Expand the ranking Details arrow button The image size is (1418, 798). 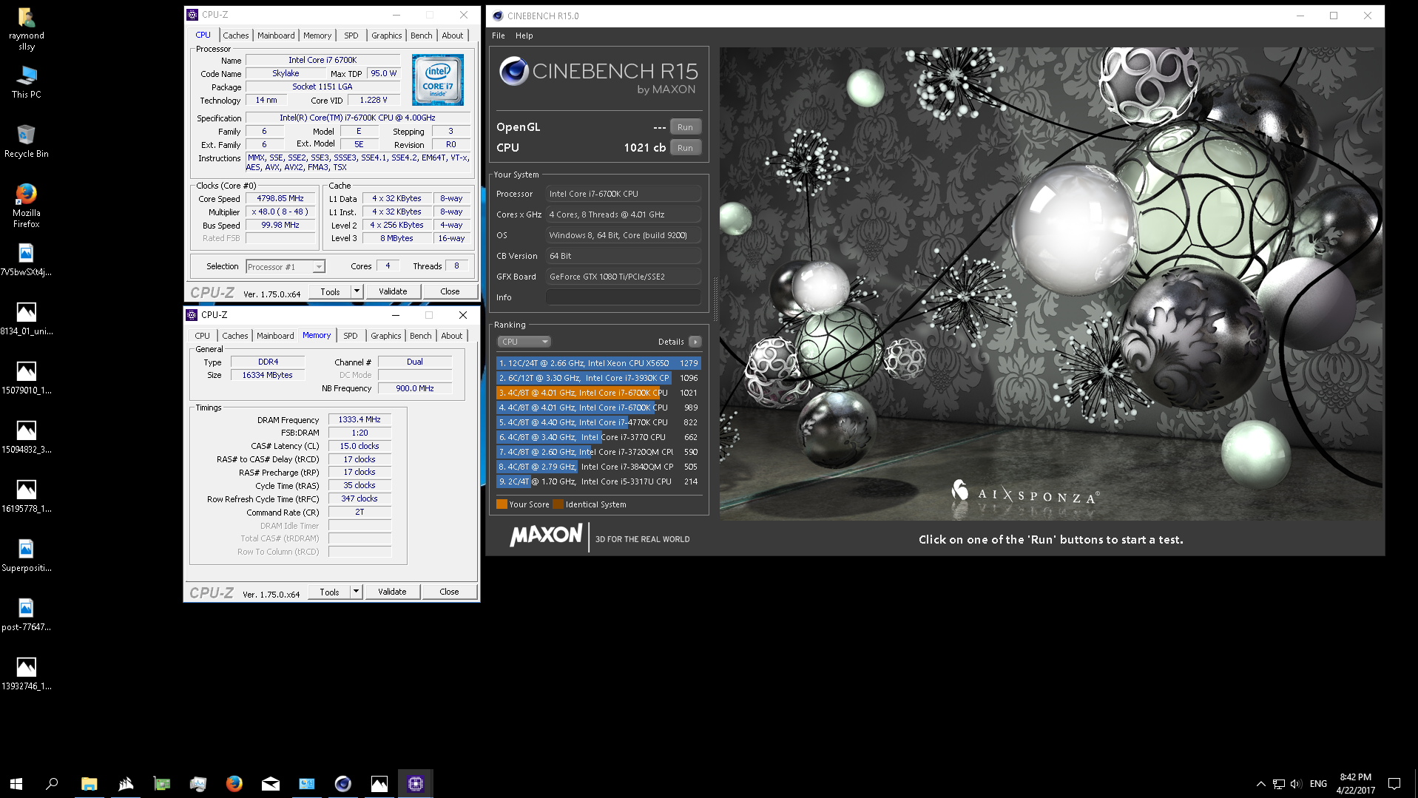695,342
